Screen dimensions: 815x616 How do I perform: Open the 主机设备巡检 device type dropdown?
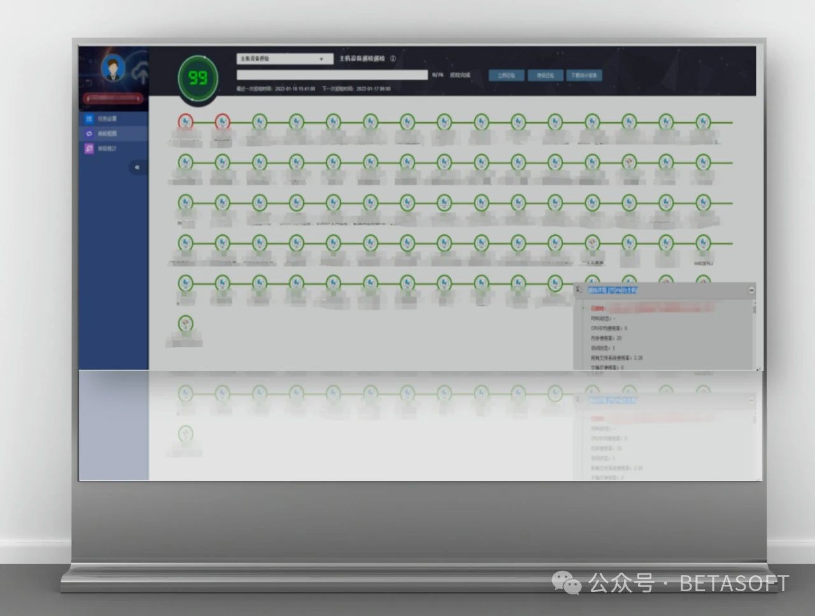point(285,59)
